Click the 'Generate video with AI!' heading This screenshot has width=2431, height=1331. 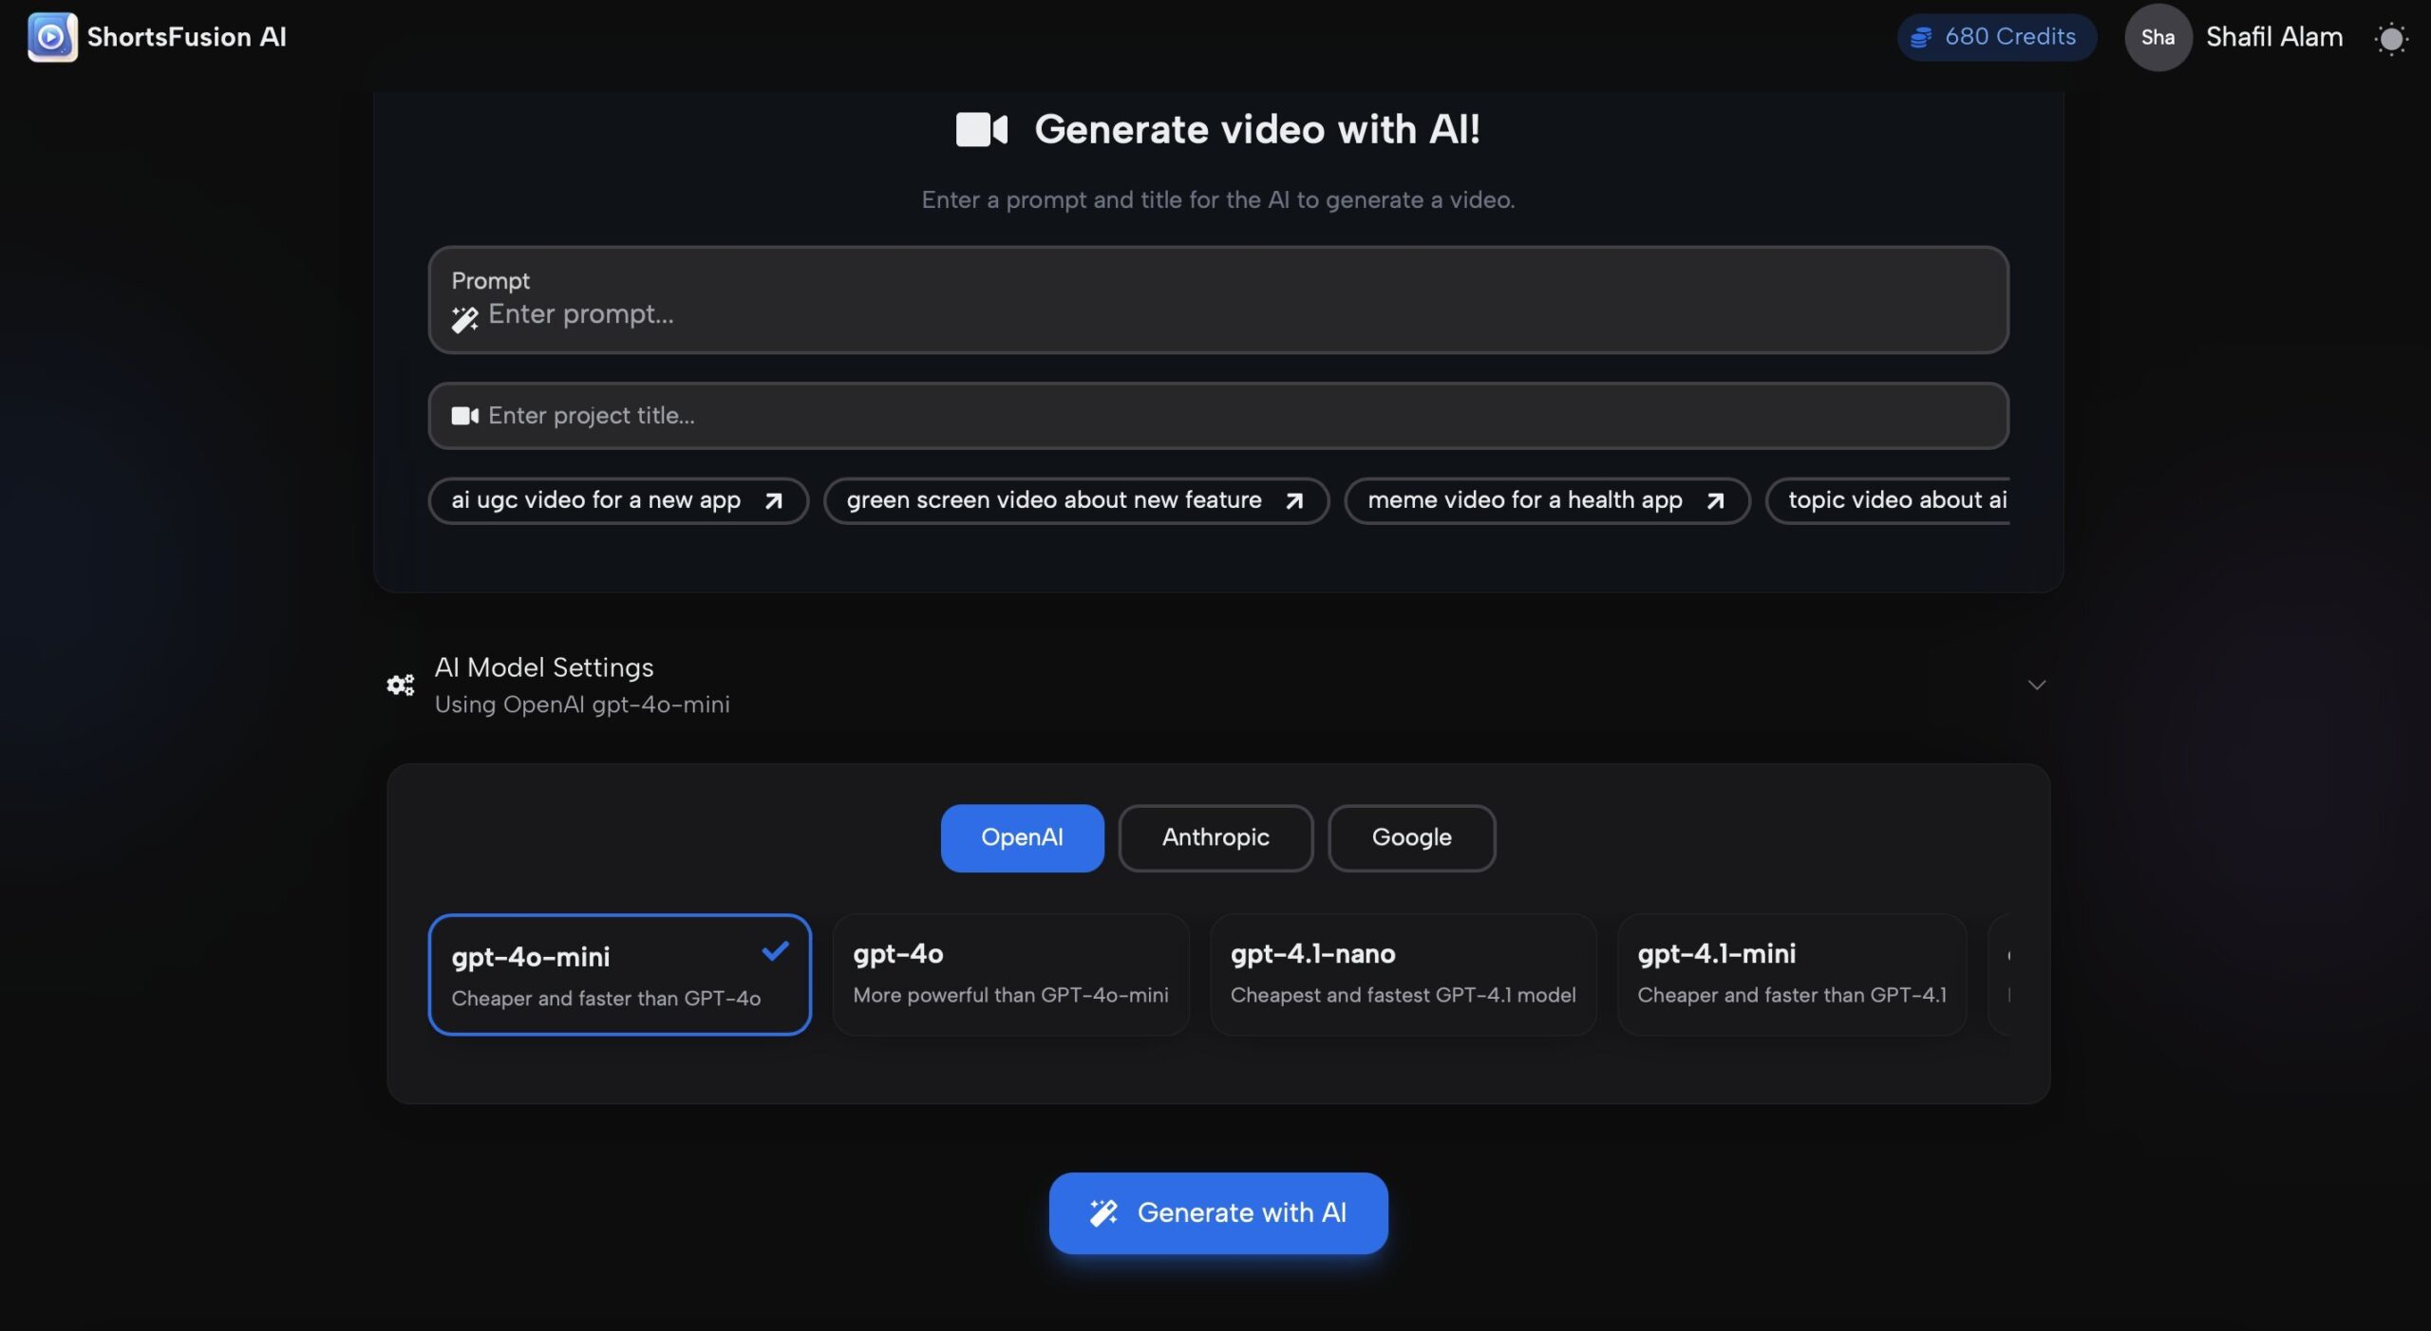coord(1256,129)
